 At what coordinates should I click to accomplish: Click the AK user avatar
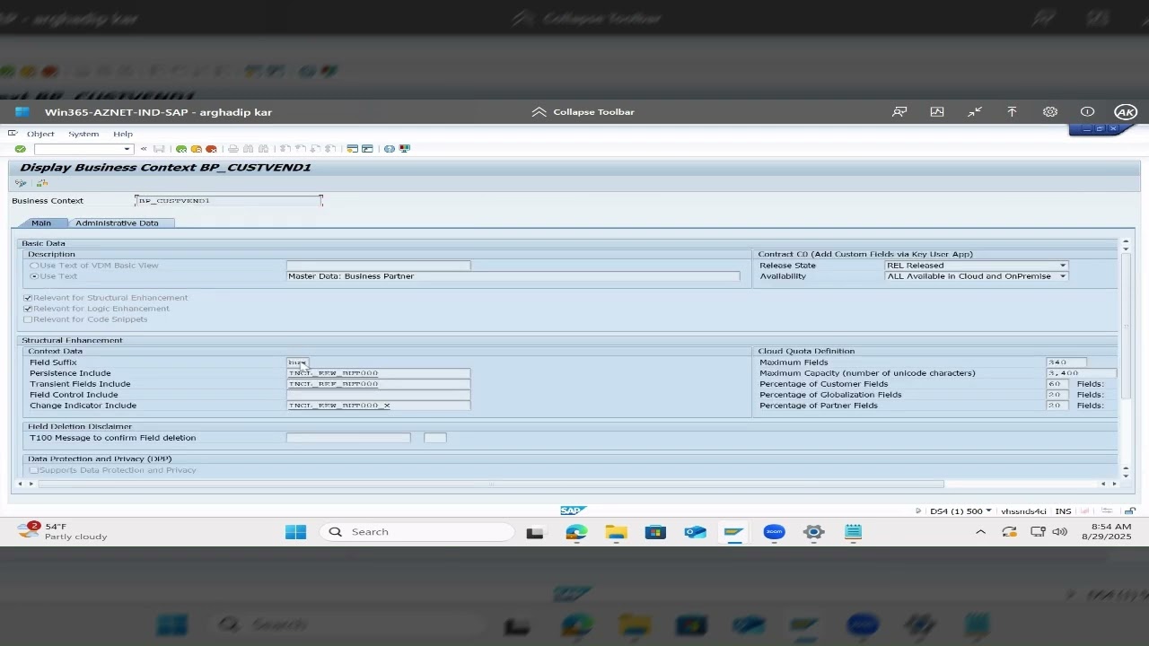pos(1126,112)
